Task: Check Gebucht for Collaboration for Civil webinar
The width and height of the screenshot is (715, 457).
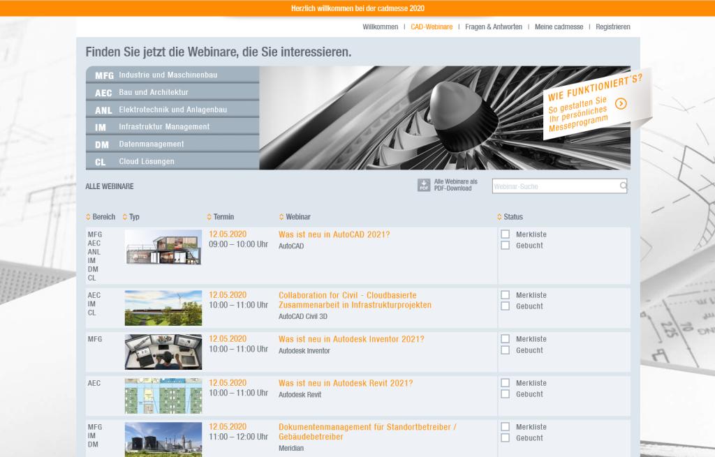Action: coord(506,306)
